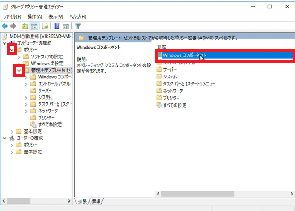Expand the ソフトウェアの設定 tree node
The image size is (295, 211).
pos(19,57)
